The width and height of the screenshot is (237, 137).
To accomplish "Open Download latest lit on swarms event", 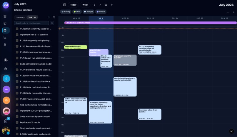I will (x=150, y=114).
